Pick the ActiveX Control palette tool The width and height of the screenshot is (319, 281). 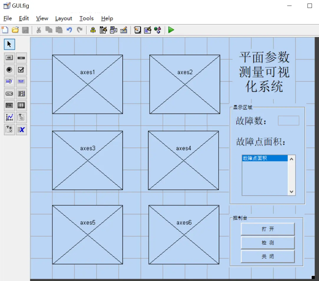click(x=21, y=129)
